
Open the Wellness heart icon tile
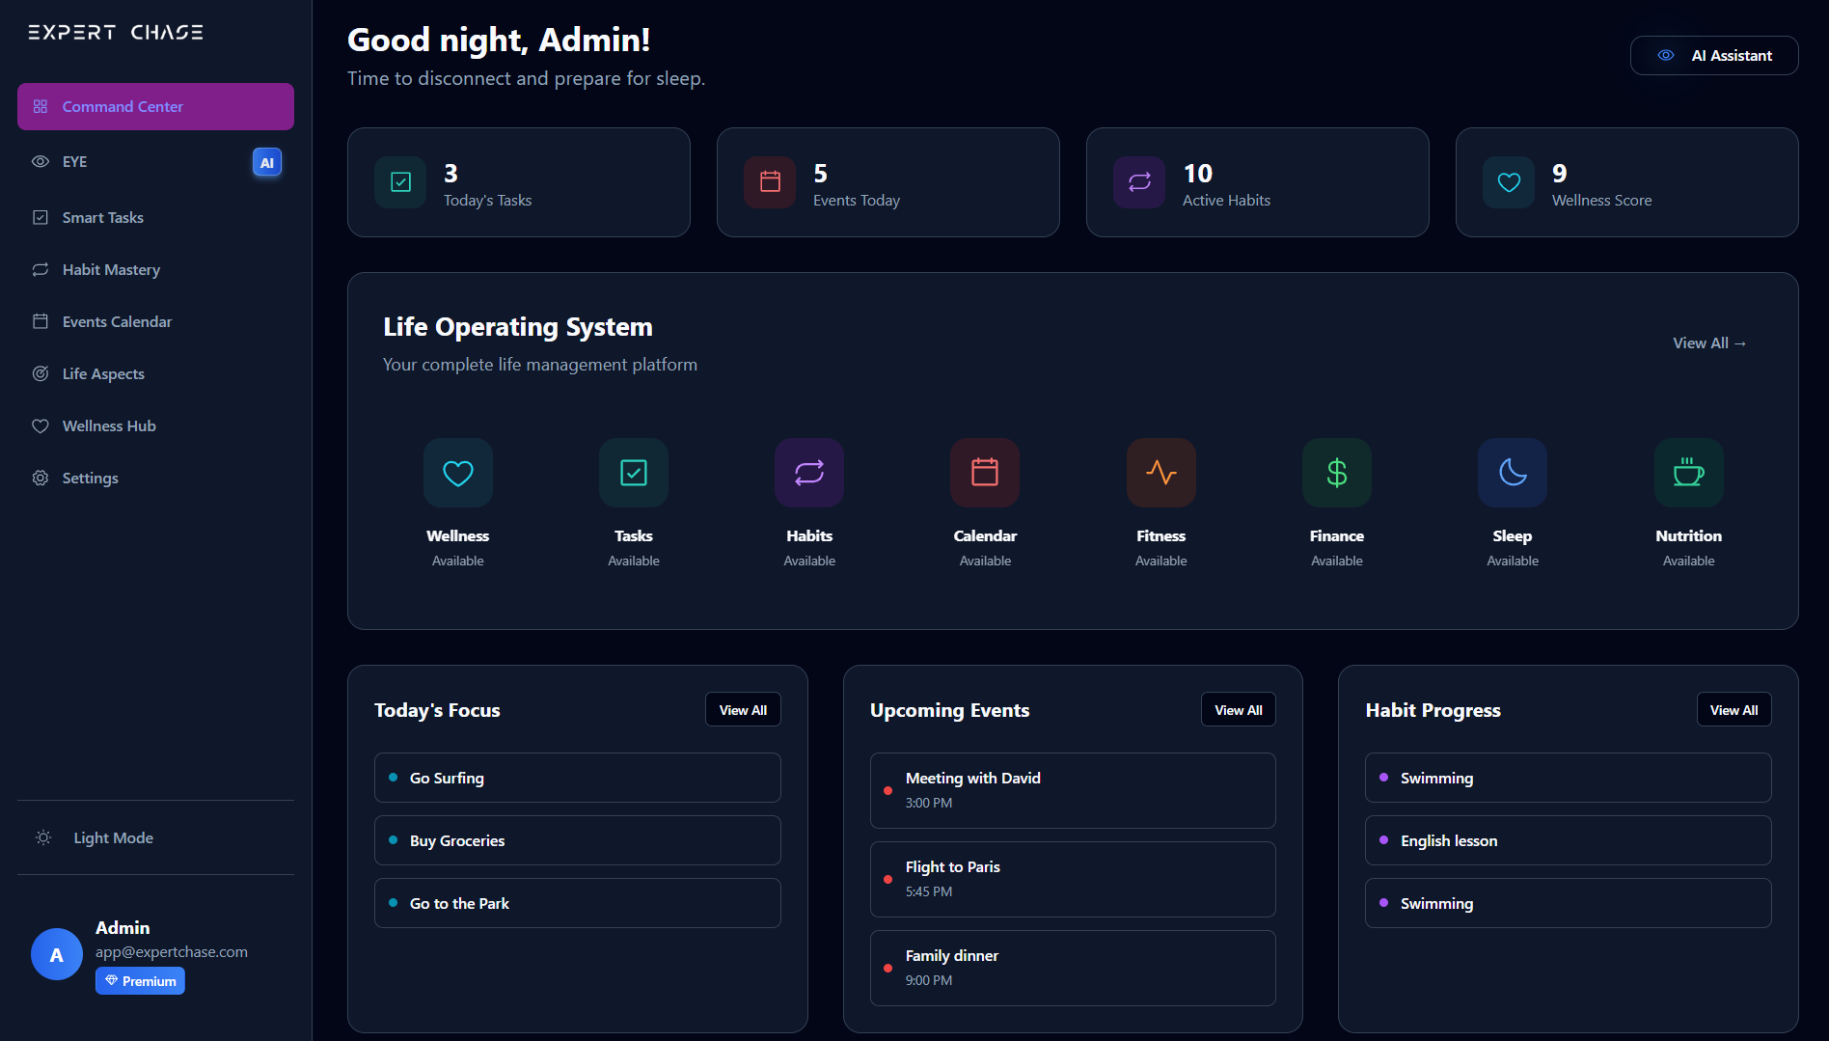[457, 473]
